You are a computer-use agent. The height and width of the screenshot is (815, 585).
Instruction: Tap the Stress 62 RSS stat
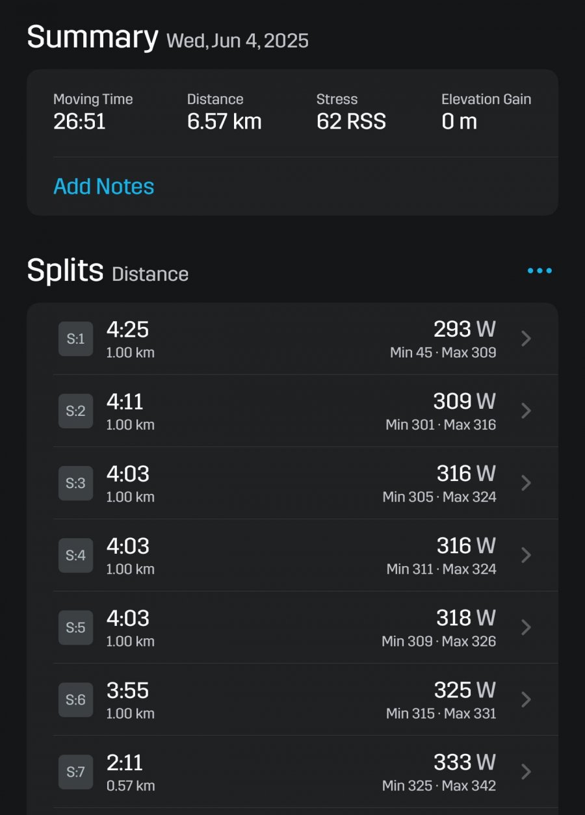click(351, 112)
